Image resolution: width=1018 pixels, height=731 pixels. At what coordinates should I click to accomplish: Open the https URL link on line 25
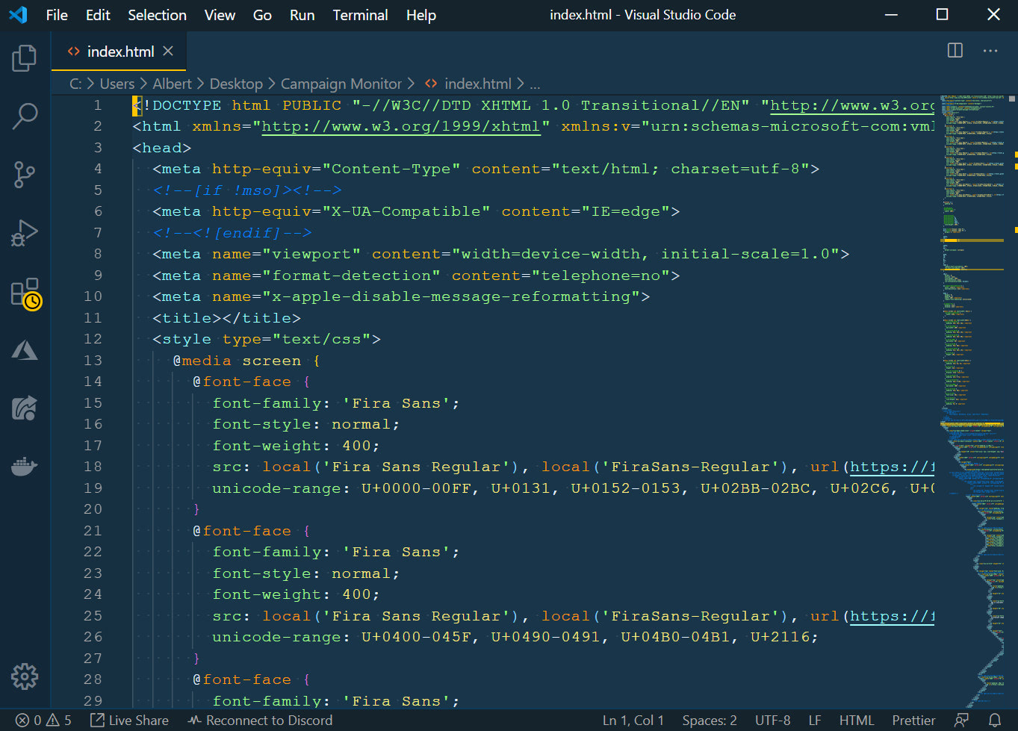[892, 616]
